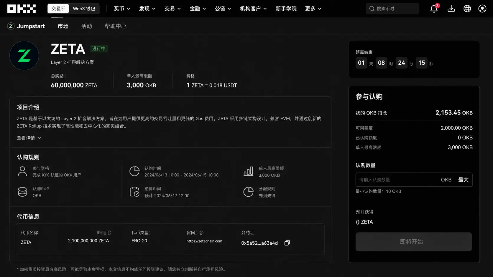The height and width of the screenshot is (277, 493).
Task: Expand the 更多 dropdown menu
Action: click(x=313, y=9)
